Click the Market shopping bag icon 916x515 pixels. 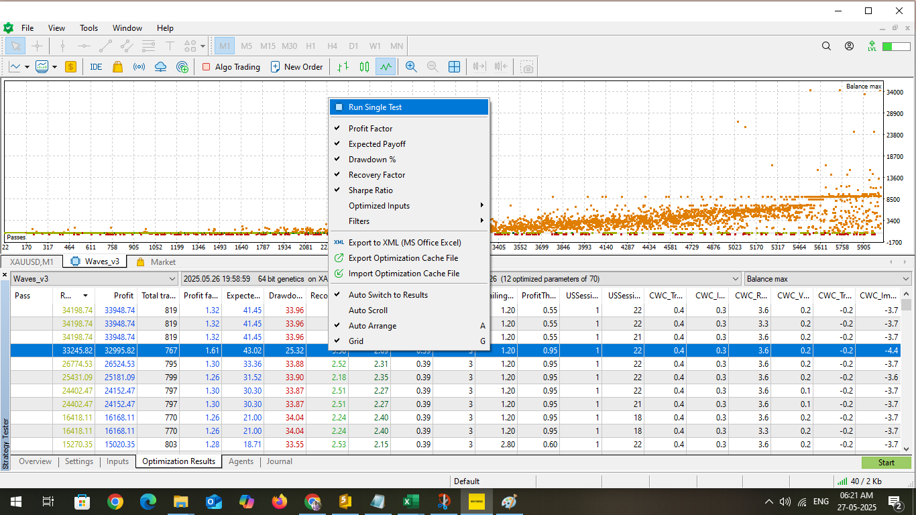point(117,66)
